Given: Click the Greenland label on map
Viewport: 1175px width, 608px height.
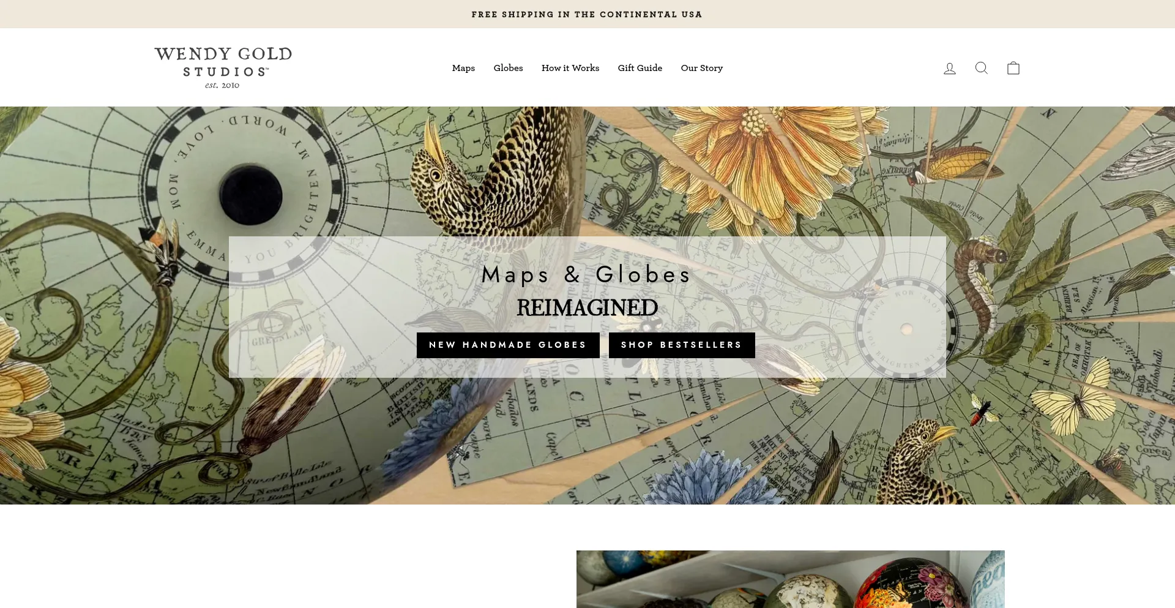Looking at the screenshot, I should tap(282, 336).
